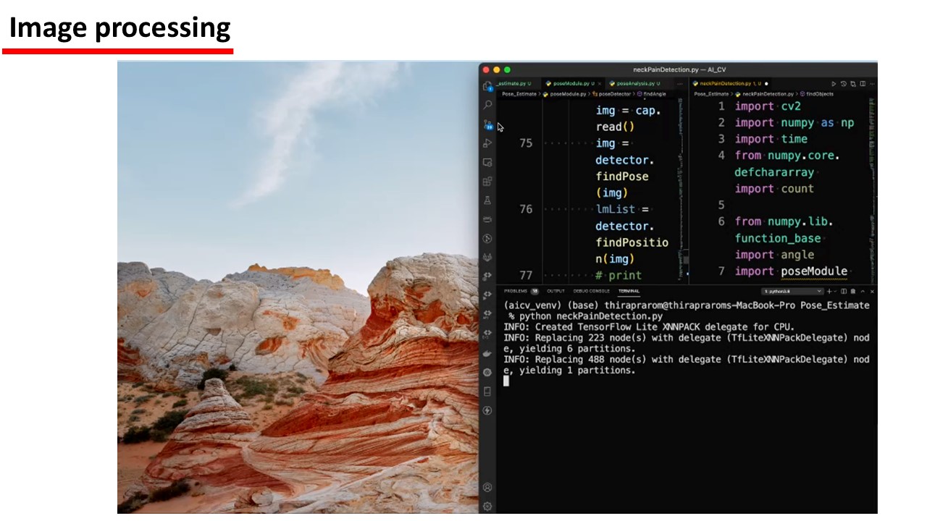Image resolution: width=927 pixels, height=521 pixels.
Task: Click the right editor minimap scrollbar
Action: pyautogui.click(x=873, y=192)
